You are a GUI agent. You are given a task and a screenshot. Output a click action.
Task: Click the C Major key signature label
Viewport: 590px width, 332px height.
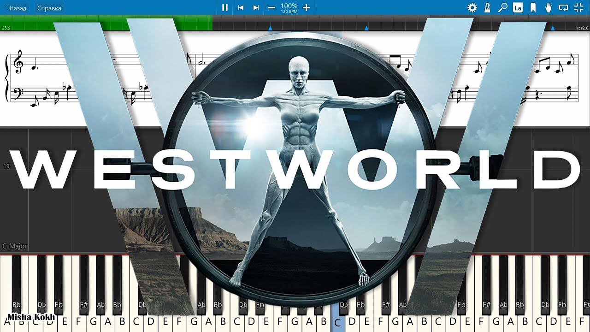click(15, 246)
